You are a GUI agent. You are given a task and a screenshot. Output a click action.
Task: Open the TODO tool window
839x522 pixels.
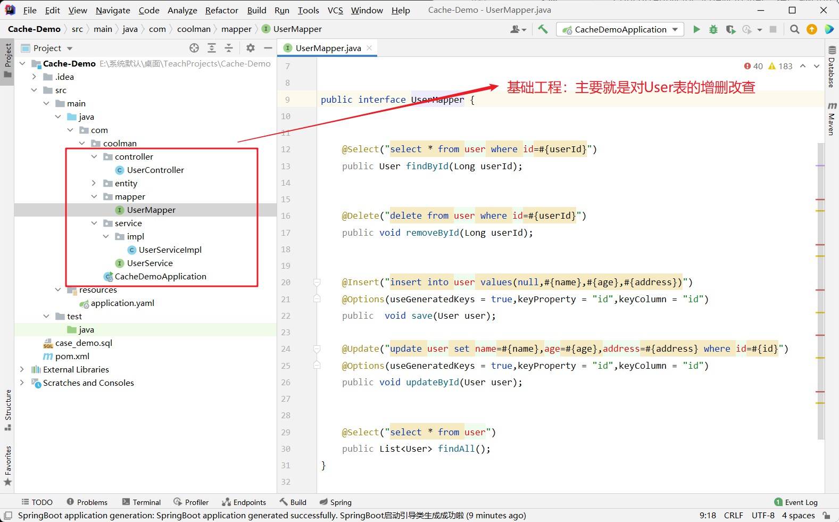[37, 502]
